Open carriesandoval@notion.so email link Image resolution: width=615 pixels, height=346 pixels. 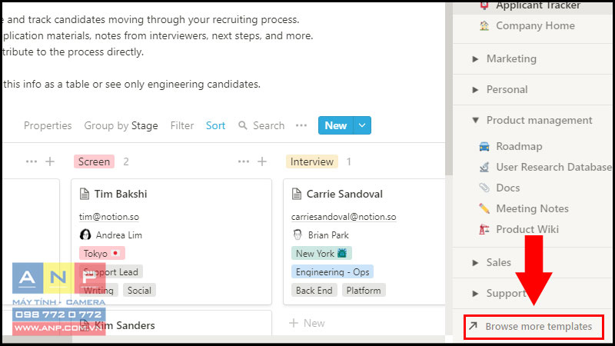pyautogui.click(x=344, y=217)
